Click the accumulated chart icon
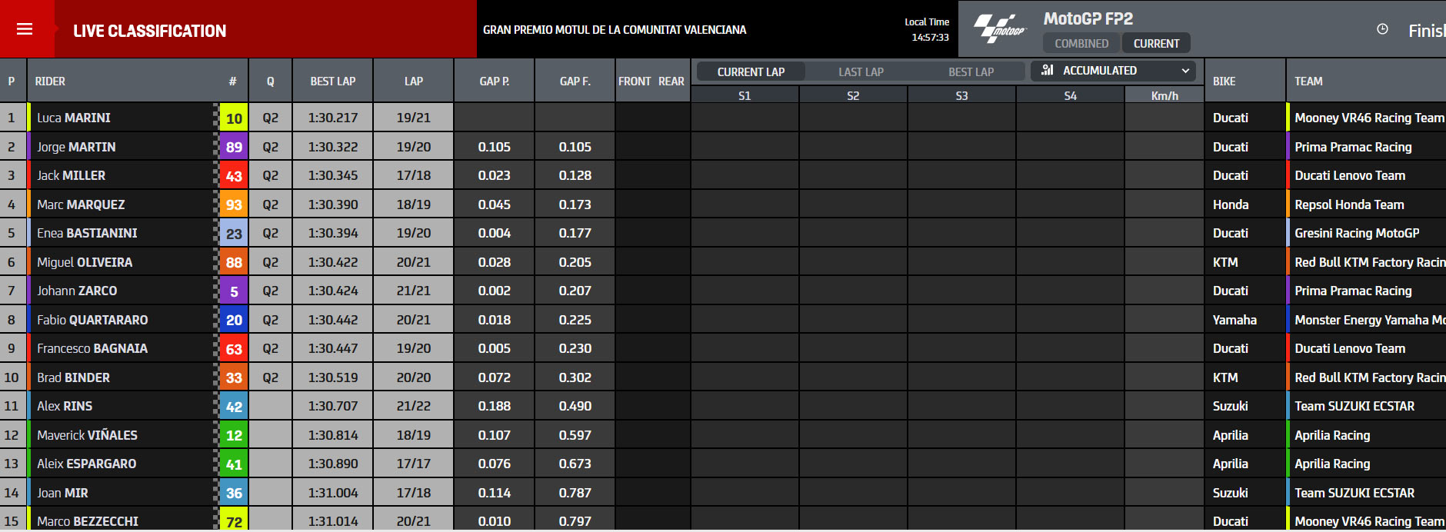1446x532 pixels. pyautogui.click(x=1047, y=70)
